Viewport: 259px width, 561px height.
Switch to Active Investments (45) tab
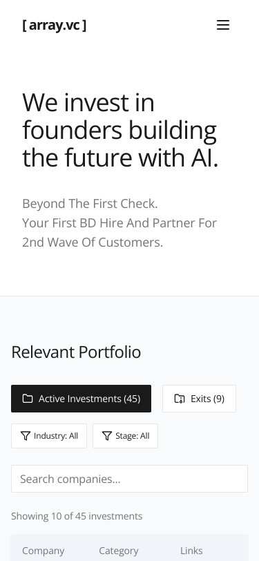pos(81,399)
